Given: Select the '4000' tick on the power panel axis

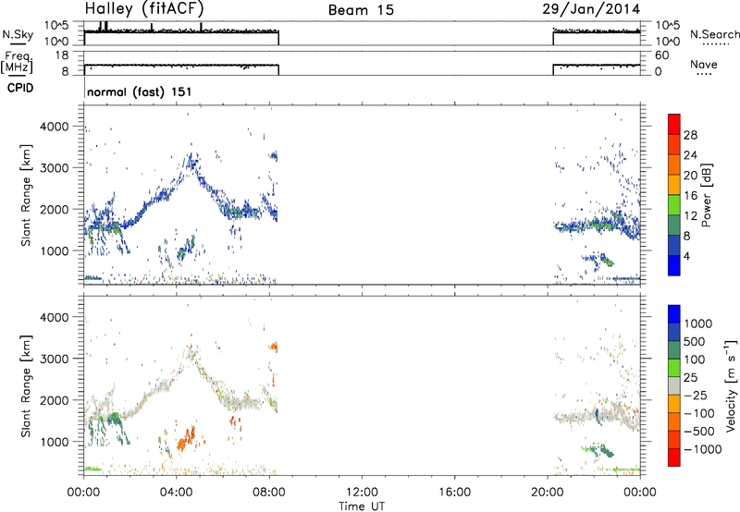Looking at the screenshot, I should point(54,127).
